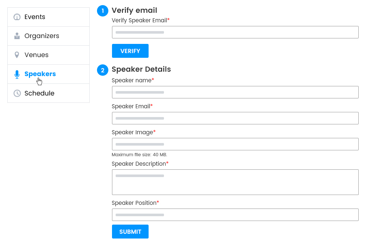
Task: Click inside the Verify Speaker Email field
Action: [235, 32]
